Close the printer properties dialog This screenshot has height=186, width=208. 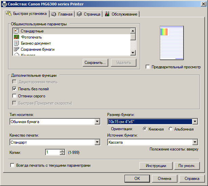tap(203, 4)
